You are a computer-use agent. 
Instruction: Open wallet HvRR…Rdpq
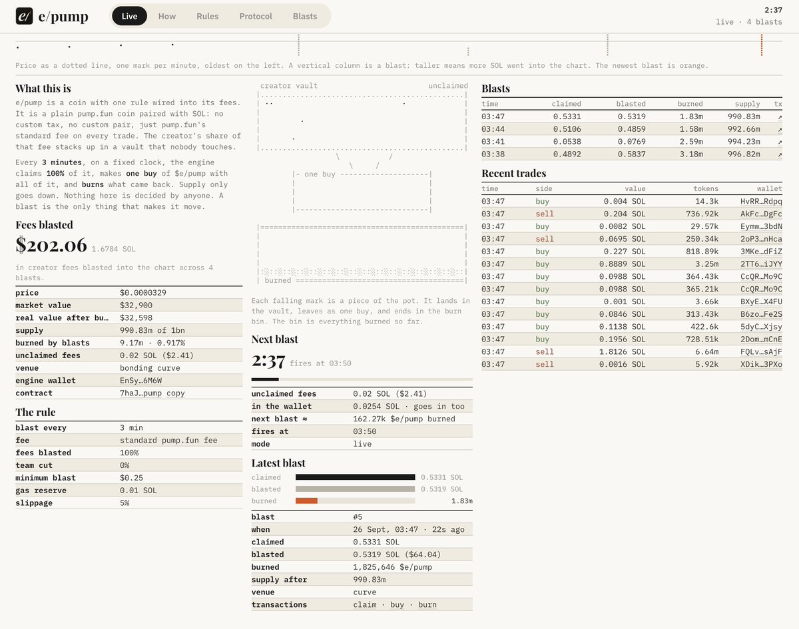point(761,201)
